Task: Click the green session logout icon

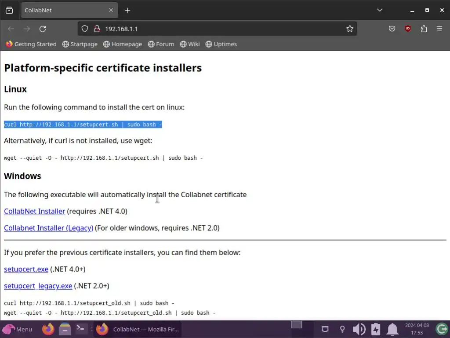Action: pyautogui.click(x=442, y=329)
